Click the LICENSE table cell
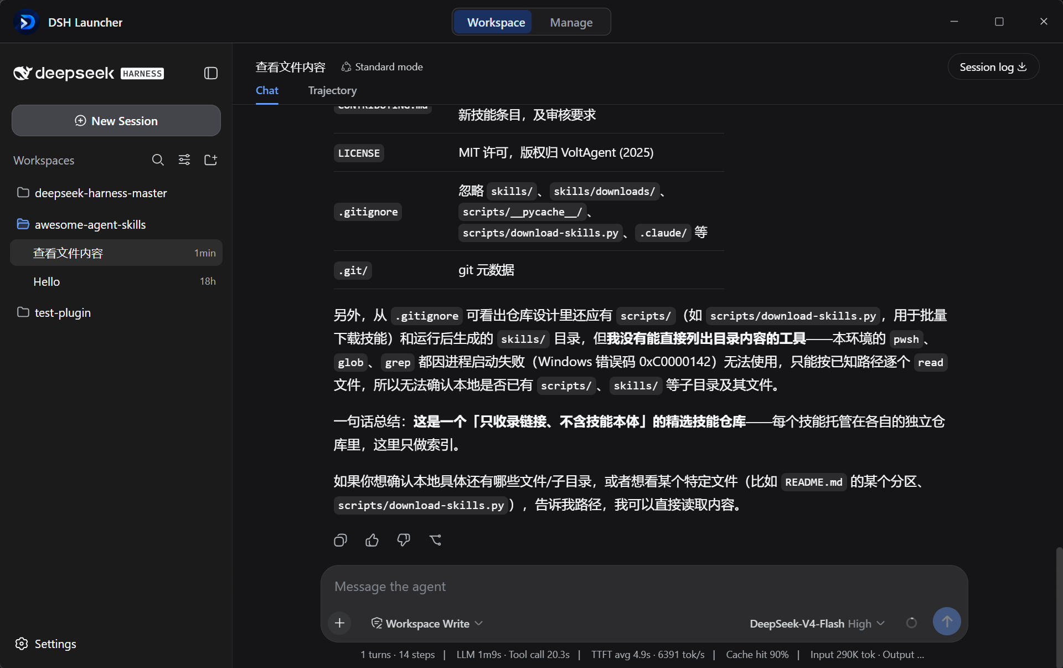This screenshot has height=668, width=1063. pyautogui.click(x=359, y=153)
